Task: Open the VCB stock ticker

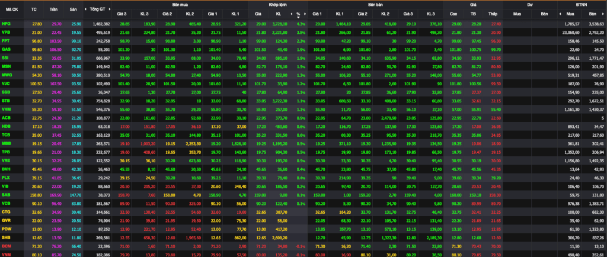Action: click(6, 203)
